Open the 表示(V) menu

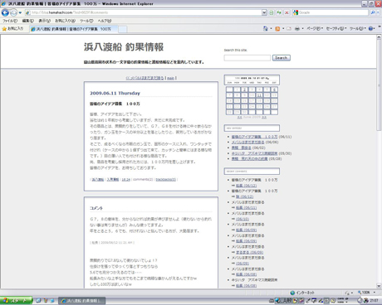point(44,21)
